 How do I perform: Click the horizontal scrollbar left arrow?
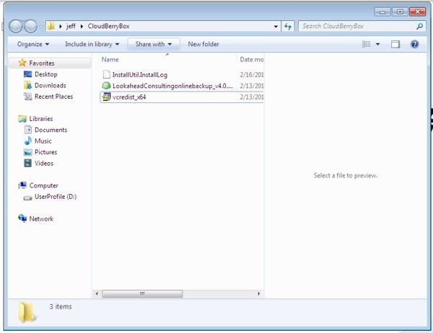pyautogui.click(x=97, y=293)
